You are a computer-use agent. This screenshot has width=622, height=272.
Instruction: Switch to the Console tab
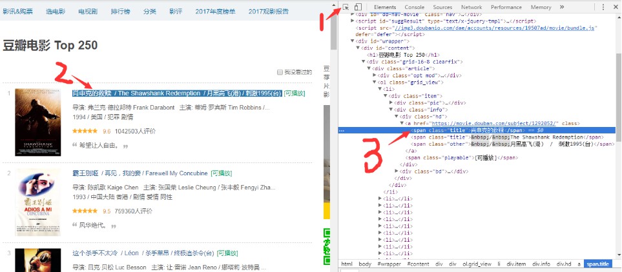pyautogui.click(x=415, y=7)
